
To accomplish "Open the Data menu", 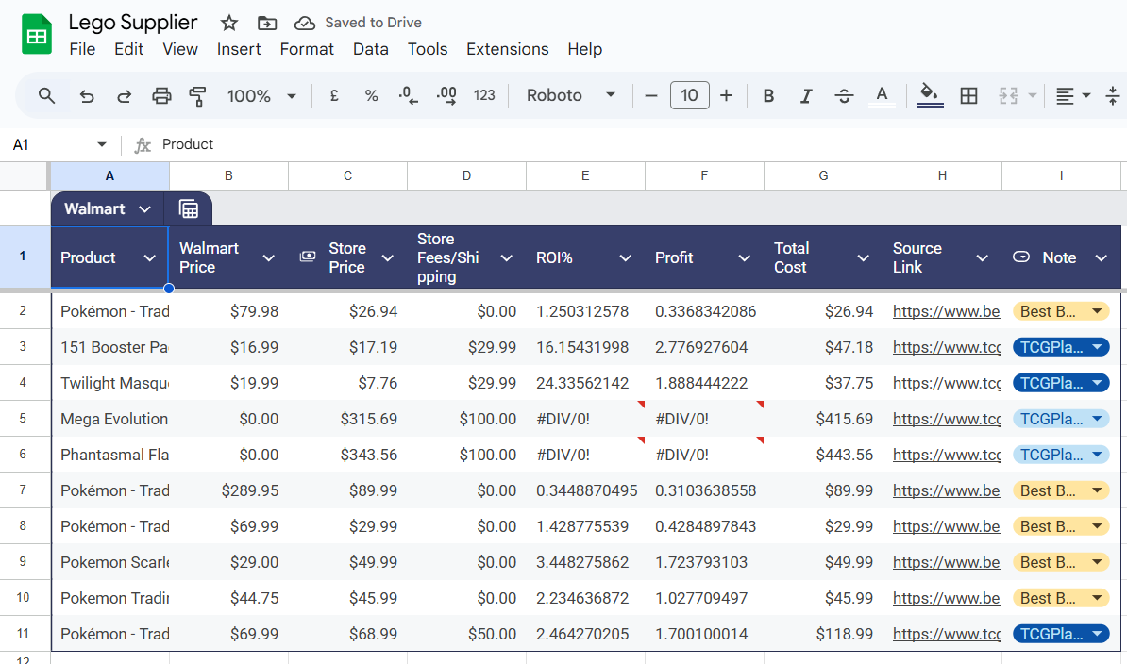I will tap(370, 49).
